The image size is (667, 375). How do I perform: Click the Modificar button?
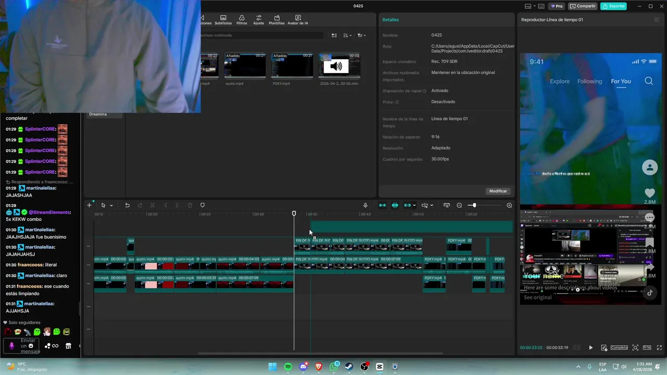pyautogui.click(x=498, y=191)
